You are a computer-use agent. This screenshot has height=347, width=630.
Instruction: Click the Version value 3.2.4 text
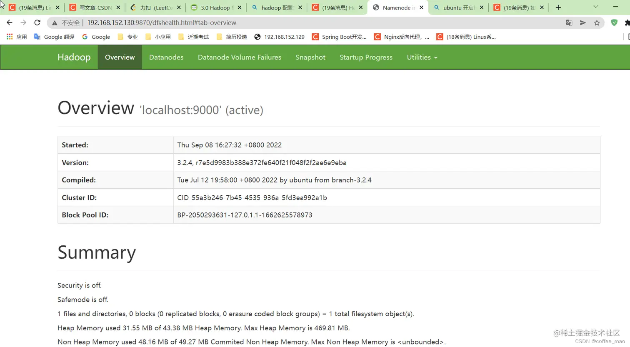262,162
